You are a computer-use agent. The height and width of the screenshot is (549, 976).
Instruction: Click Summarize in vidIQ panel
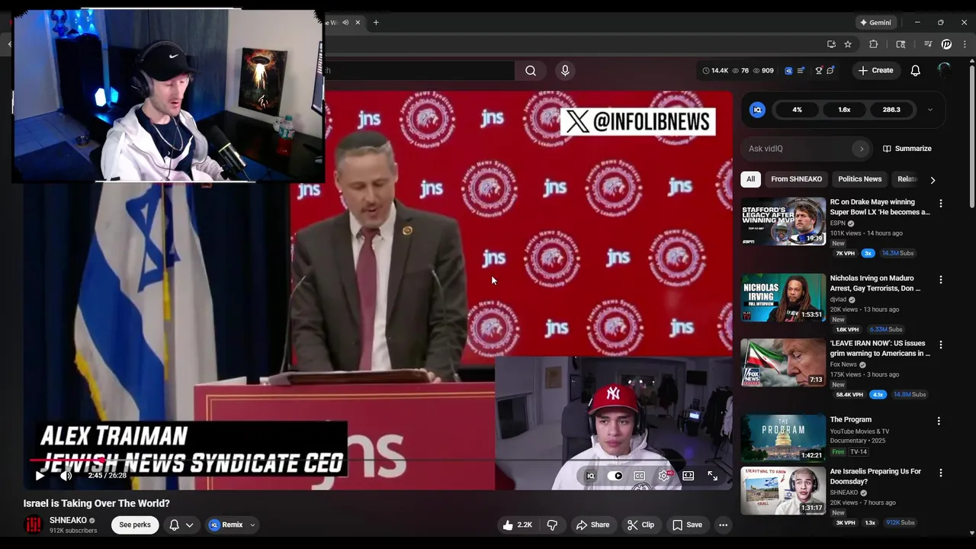(907, 149)
